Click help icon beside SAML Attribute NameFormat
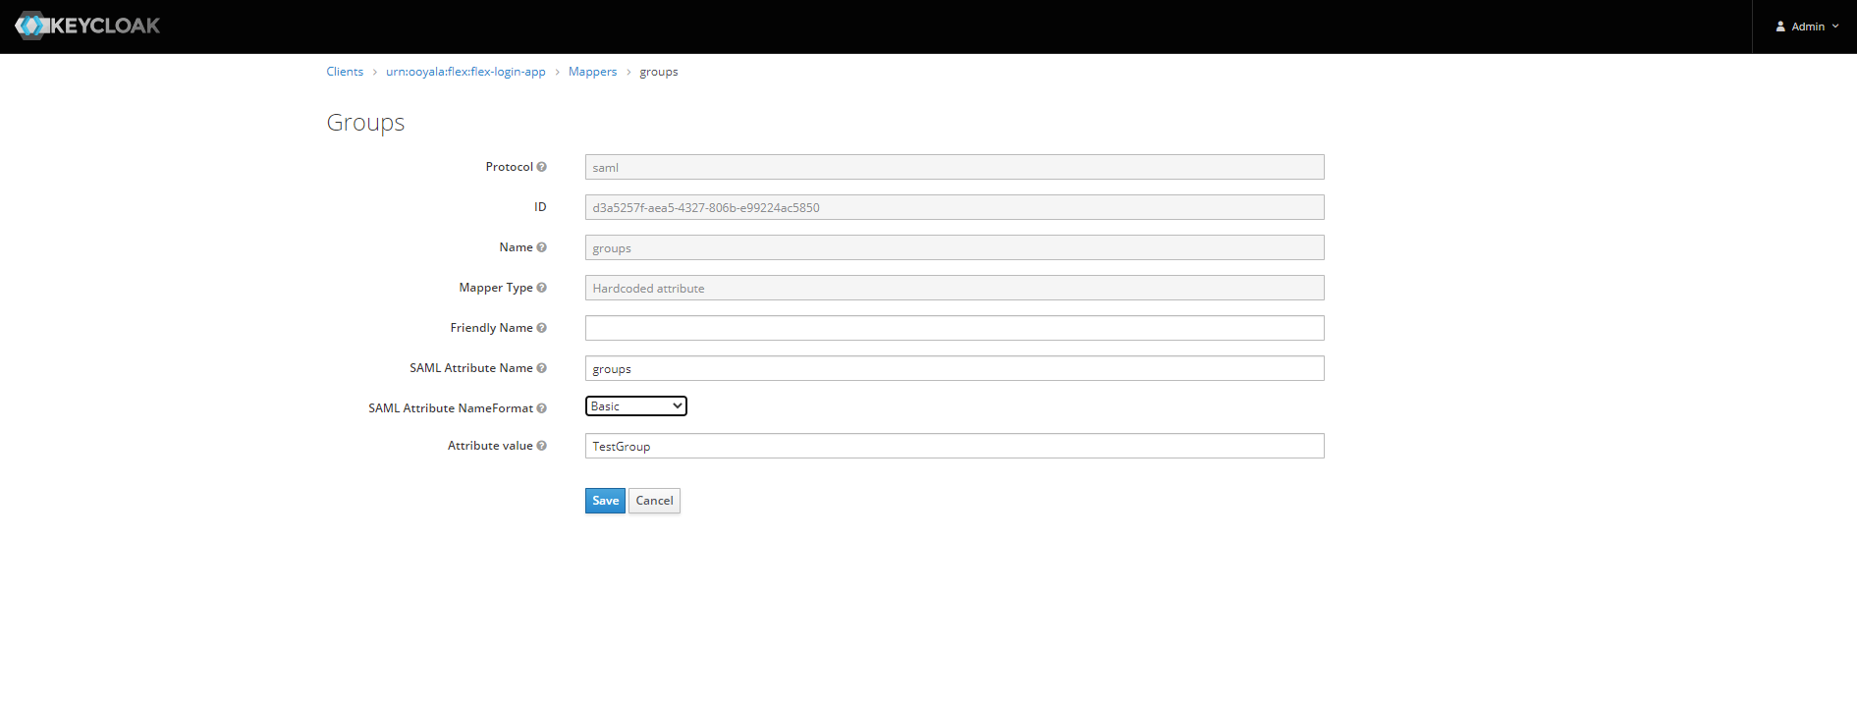The width and height of the screenshot is (1857, 701). (x=541, y=408)
